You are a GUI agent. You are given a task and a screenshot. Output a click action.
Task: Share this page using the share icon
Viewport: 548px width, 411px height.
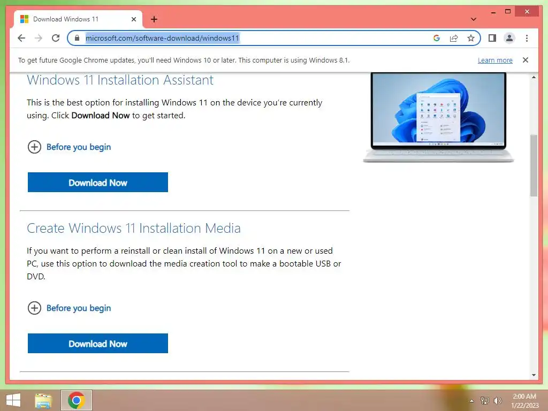pos(454,38)
